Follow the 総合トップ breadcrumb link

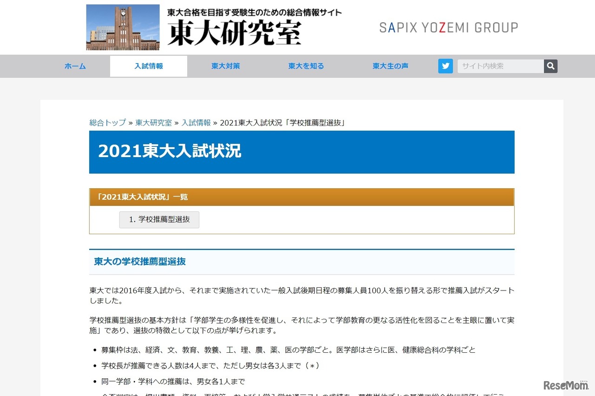click(107, 123)
